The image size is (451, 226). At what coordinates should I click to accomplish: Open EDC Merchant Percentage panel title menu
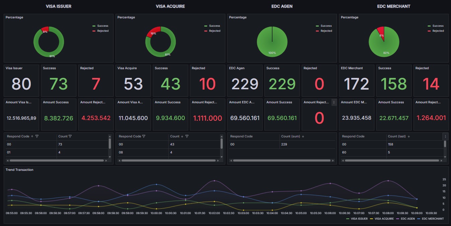point(350,17)
